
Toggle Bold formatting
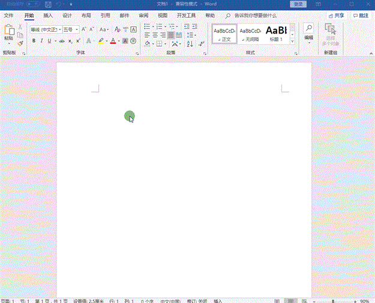[x=34, y=41]
